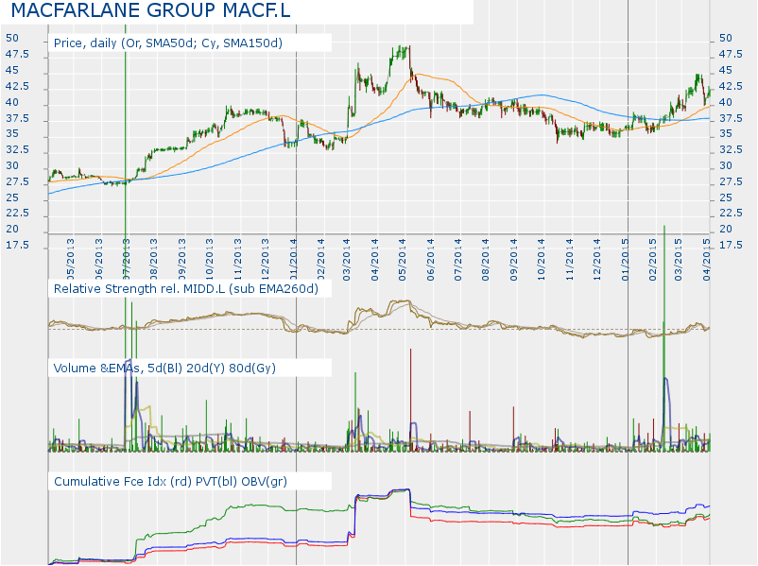Select 27.5 on the right price axis
This screenshot has height=566, width=758.
[x=731, y=181]
